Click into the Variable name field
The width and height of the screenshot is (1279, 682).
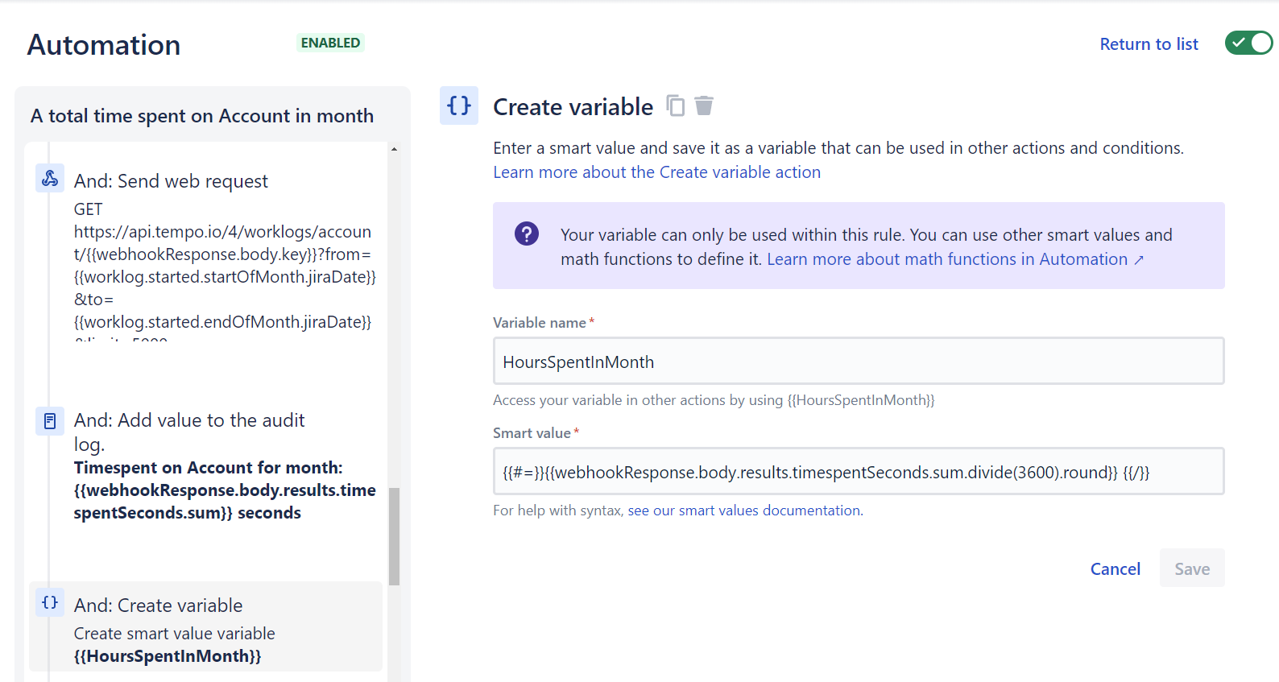click(858, 362)
